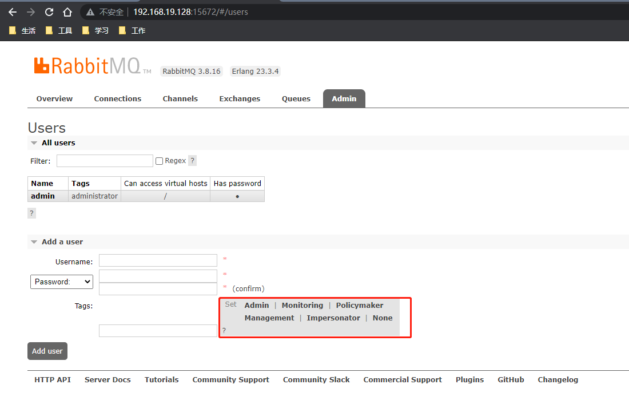Focus the first password input field

point(158,276)
